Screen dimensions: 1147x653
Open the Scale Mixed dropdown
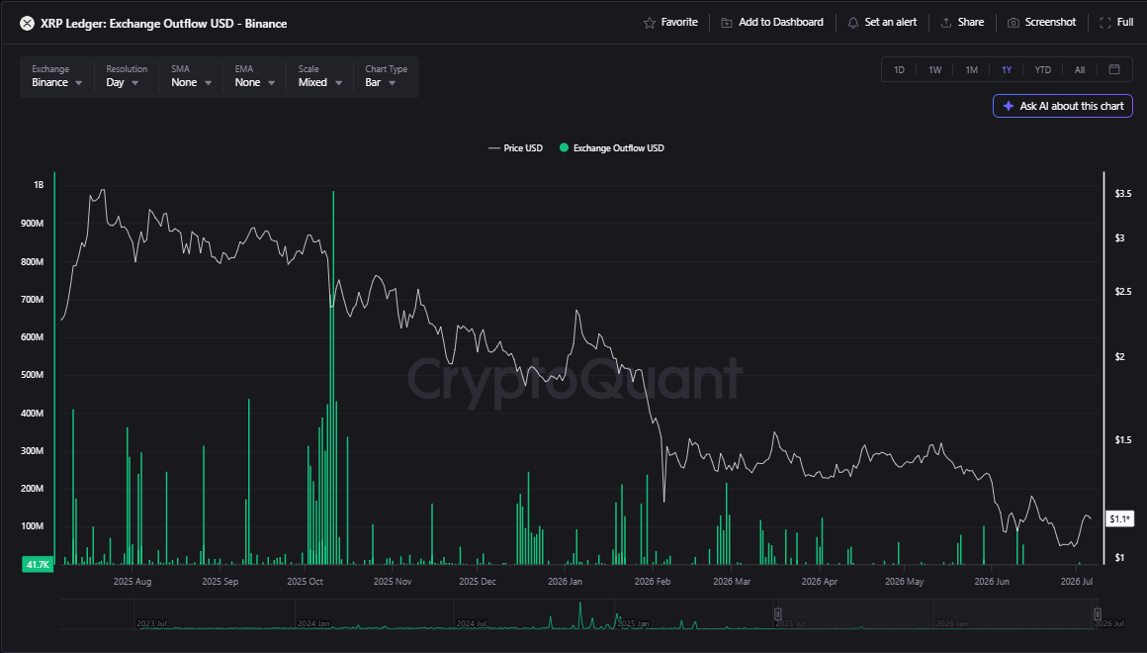320,76
